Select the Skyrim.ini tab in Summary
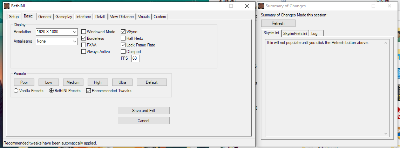Image resolution: width=400 pixels, height=148 pixels. 271,33
